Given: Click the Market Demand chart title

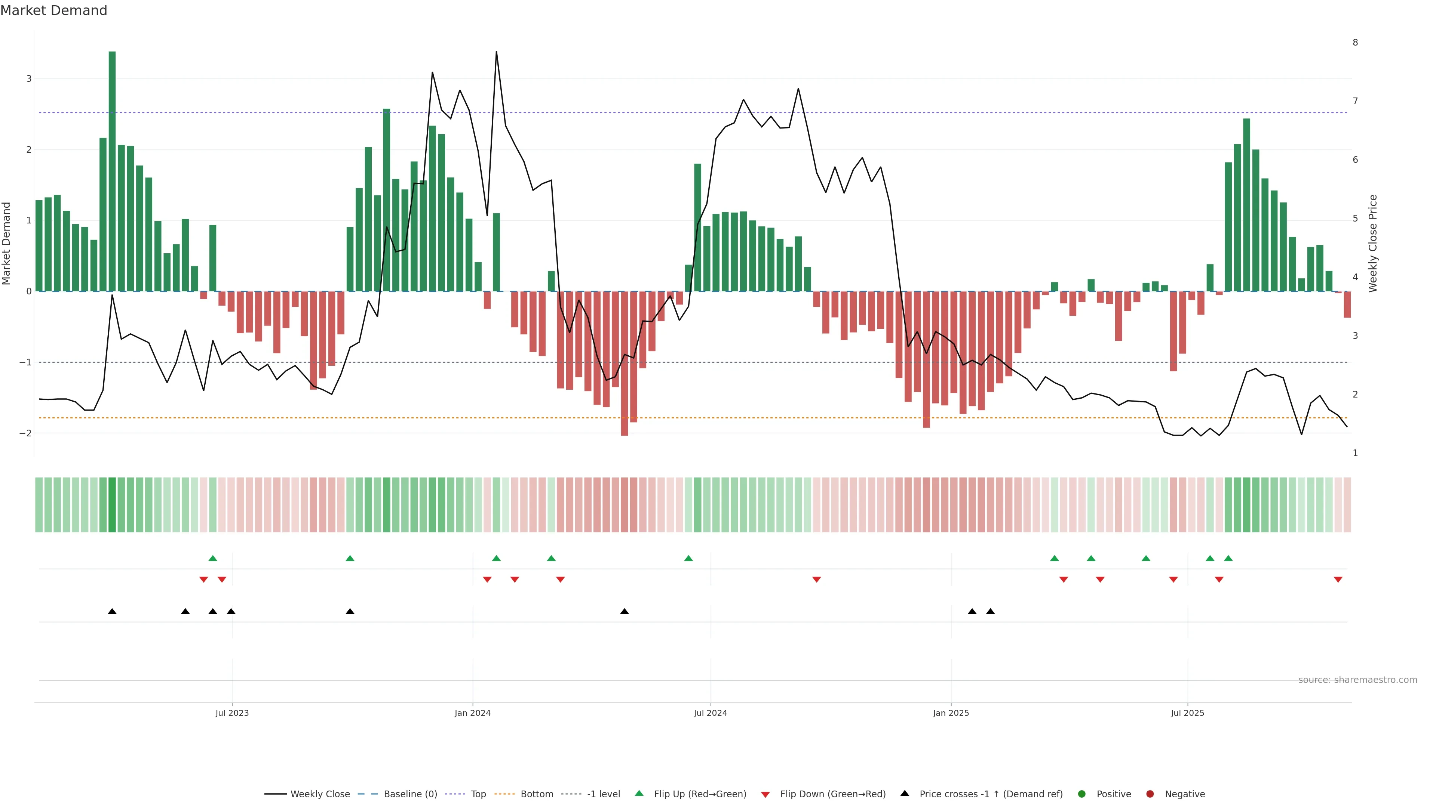Looking at the screenshot, I should click(x=53, y=10).
